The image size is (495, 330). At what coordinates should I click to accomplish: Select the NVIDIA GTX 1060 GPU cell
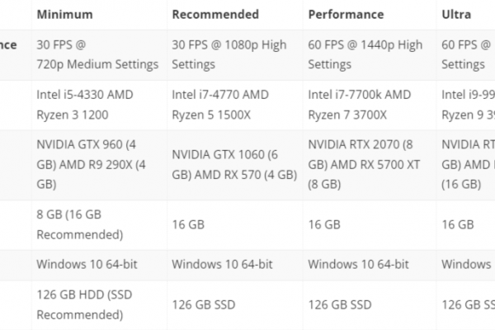pyautogui.click(x=235, y=165)
